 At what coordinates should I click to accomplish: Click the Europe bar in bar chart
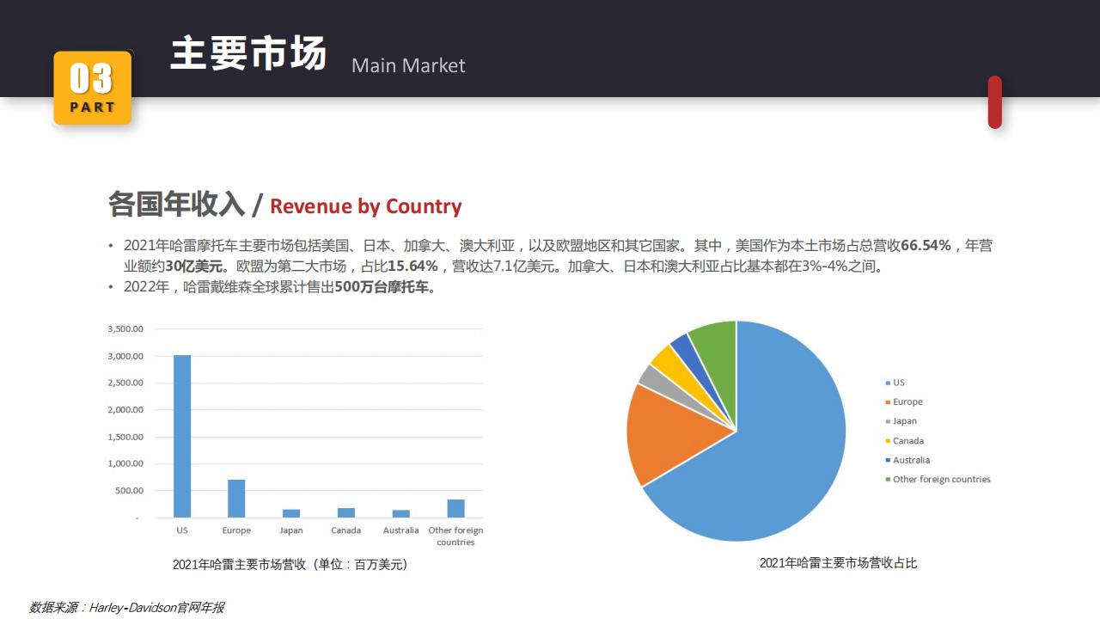click(236, 499)
